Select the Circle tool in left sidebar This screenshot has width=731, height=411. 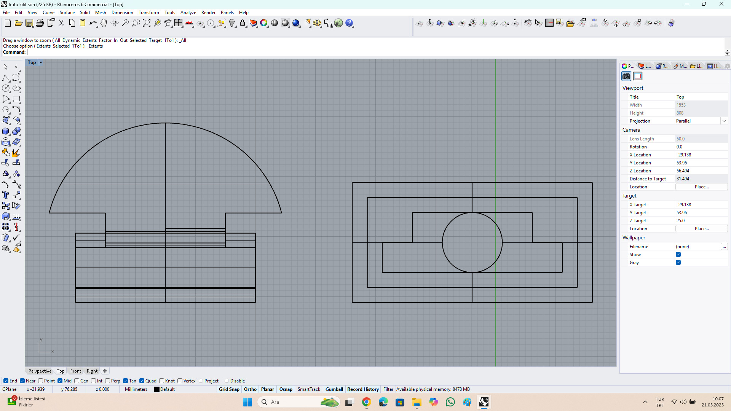6,88
